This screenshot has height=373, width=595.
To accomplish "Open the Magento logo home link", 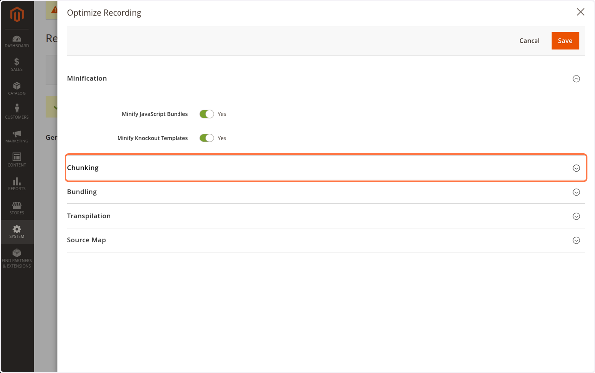I will (x=17, y=15).
